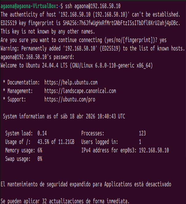Click the disk usage value 43.5% of 11.21GB
The image size is (186, 204).
coord(56,142)
